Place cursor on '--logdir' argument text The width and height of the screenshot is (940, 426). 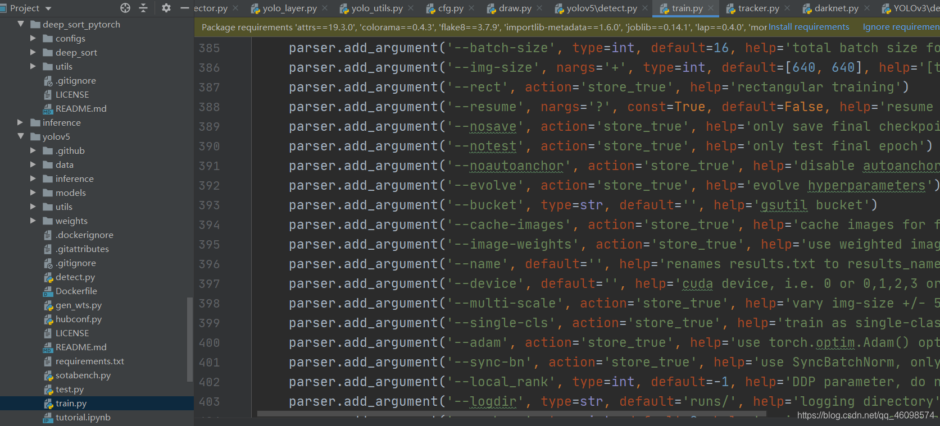click(485, 402)
